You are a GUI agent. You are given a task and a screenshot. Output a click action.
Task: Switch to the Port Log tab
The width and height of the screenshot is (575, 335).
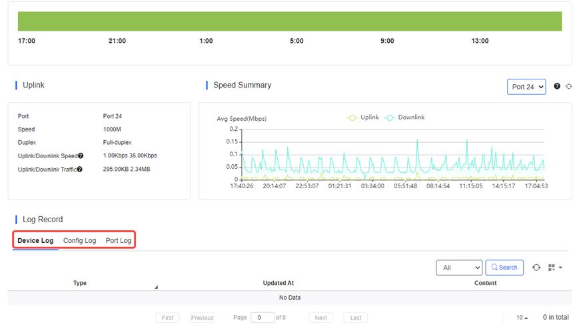click(119, 240)
